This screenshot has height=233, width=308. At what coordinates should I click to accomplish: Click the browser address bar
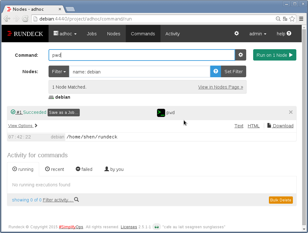pyautogui.click(x=154, y=19)
